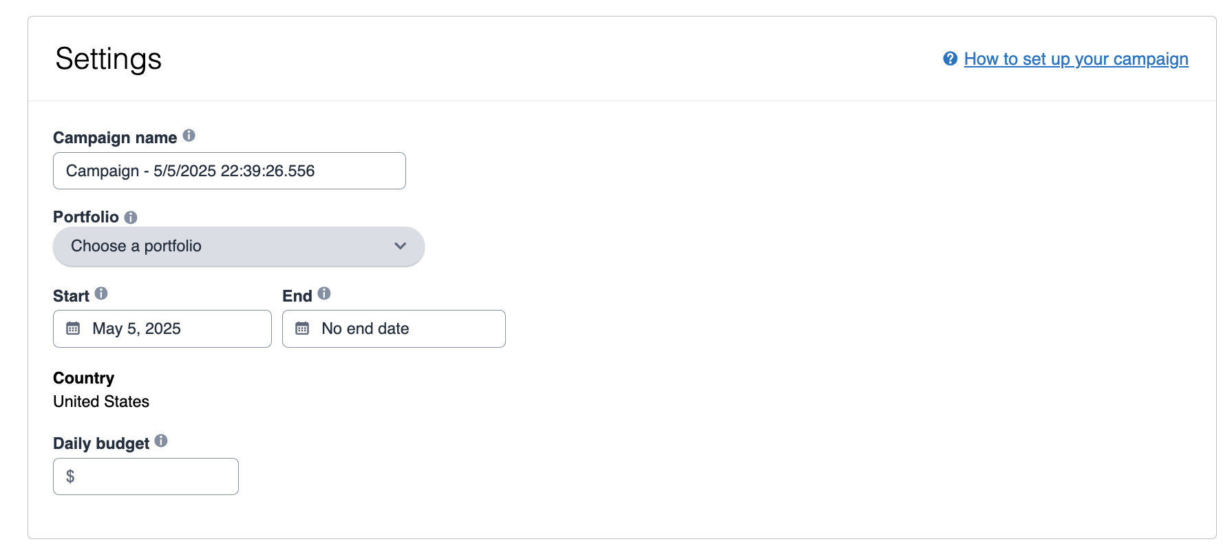
Task: Click the United States country text
Action: [x=101, y=401]
